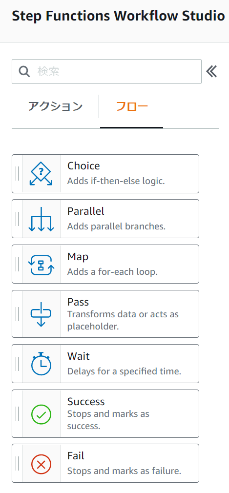Image resolution: width=229 pixels, height=493 pixels.
Task: Switch to the フロー tab
Action: tap(132, 106)
